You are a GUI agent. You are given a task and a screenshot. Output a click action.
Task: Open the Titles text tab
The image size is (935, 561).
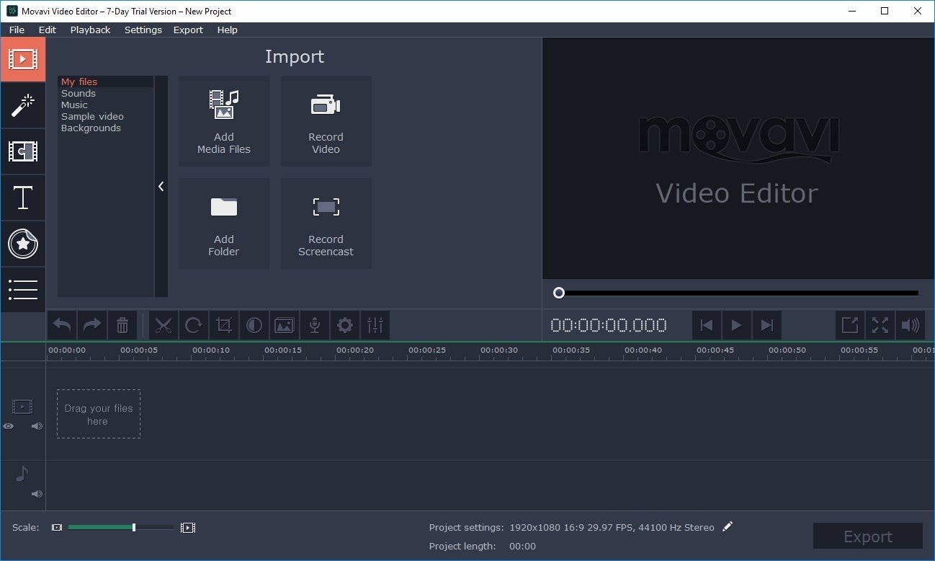coord(23,198)
